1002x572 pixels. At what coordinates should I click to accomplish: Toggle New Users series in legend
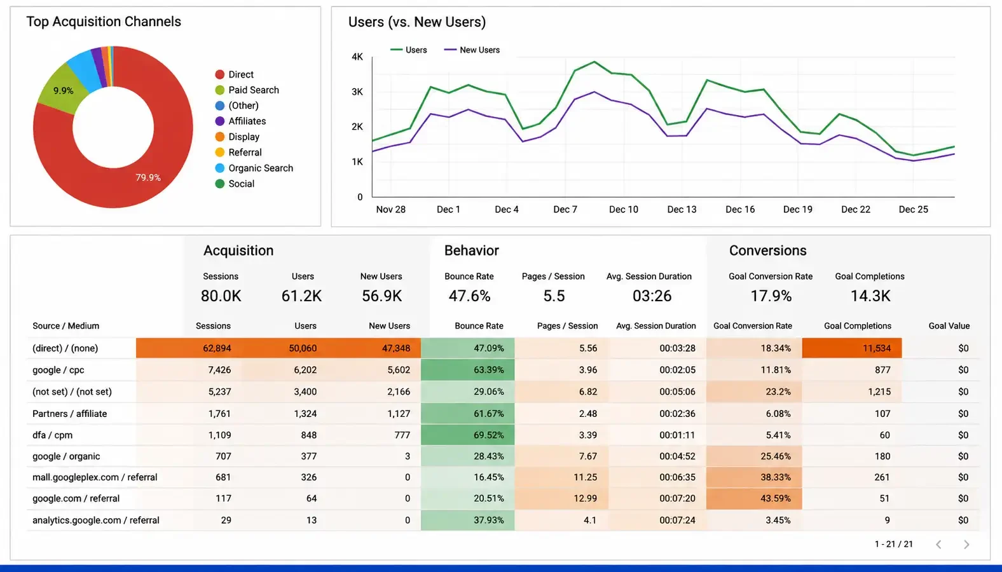tap(472, 50)
